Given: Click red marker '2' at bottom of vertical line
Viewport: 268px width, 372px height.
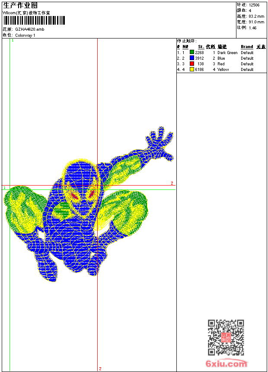Looking at the screenshot, I should tap(100, 369).
